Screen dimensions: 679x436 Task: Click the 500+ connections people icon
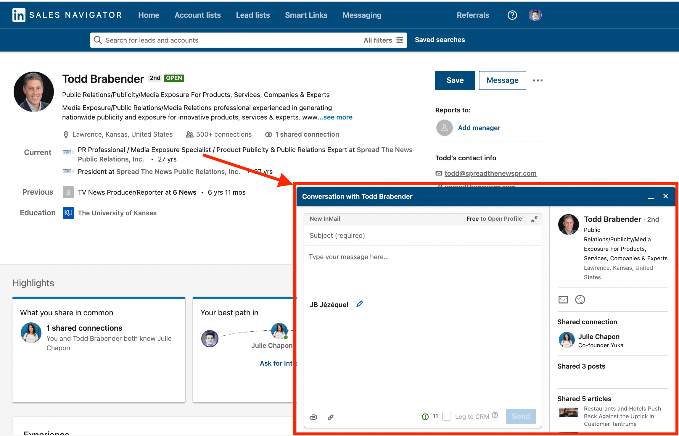point(189,135)
